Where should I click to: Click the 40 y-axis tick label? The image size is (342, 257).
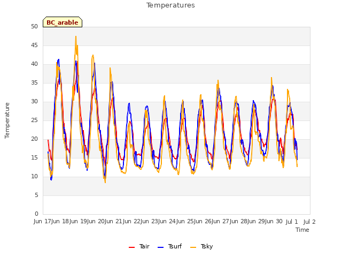[x=34, y=64]
